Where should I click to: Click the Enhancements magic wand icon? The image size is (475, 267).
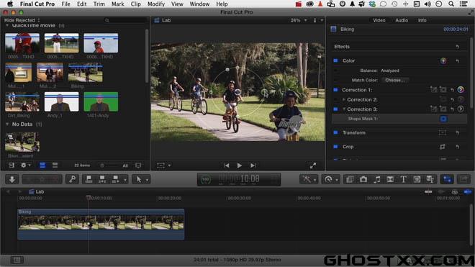(307, 179)
